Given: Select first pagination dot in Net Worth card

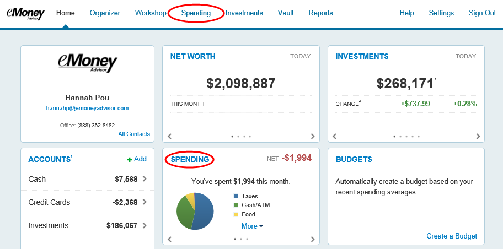Looking at the screenshot, I should [232, 136].
